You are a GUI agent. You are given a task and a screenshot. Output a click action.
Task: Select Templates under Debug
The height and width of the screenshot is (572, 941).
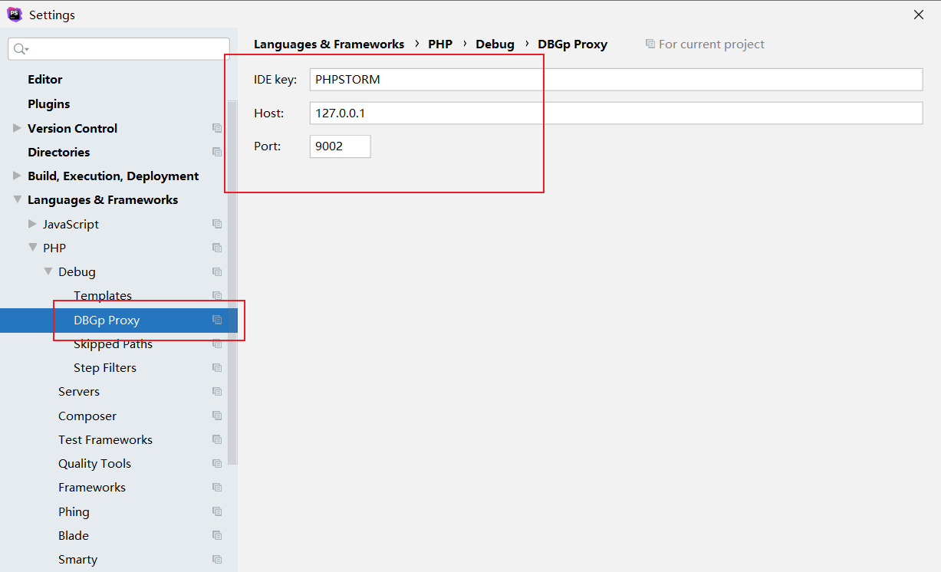pos(103,295)
